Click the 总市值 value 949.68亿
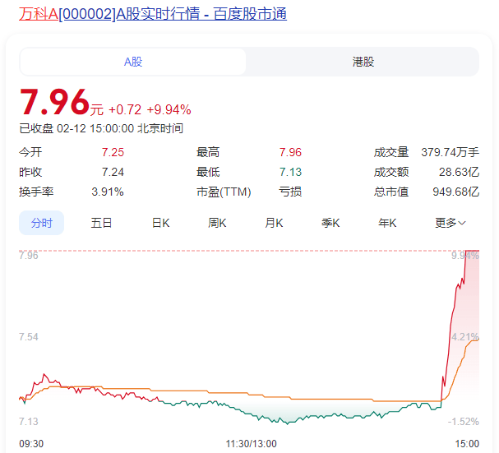The height and width of the screenshot is (453, 499). (x=455, y=192)
